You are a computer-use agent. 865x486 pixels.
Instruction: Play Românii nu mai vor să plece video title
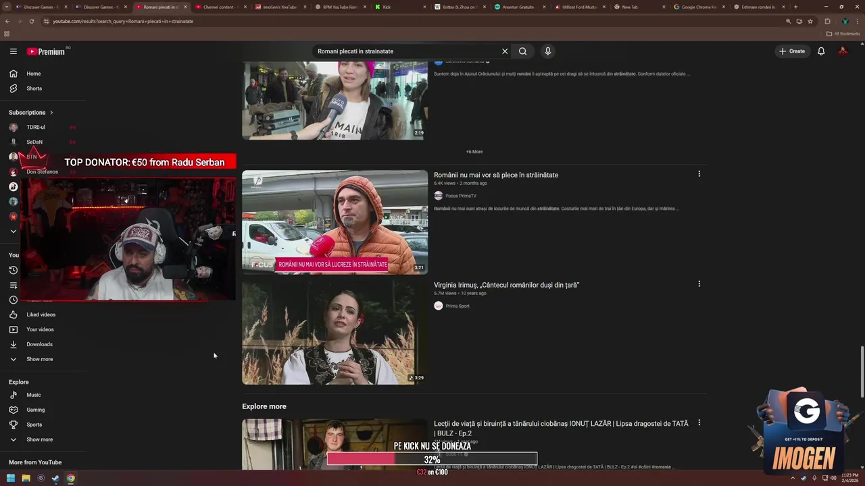tap(496, 175)
